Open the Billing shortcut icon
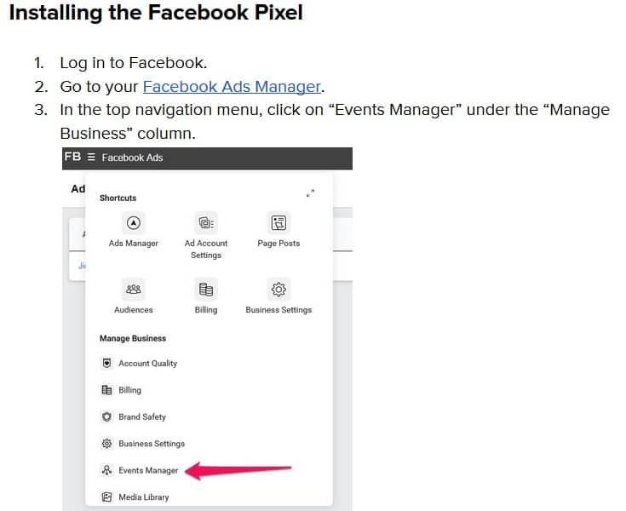The image size is (626, 511). click(x=206, y=289)
